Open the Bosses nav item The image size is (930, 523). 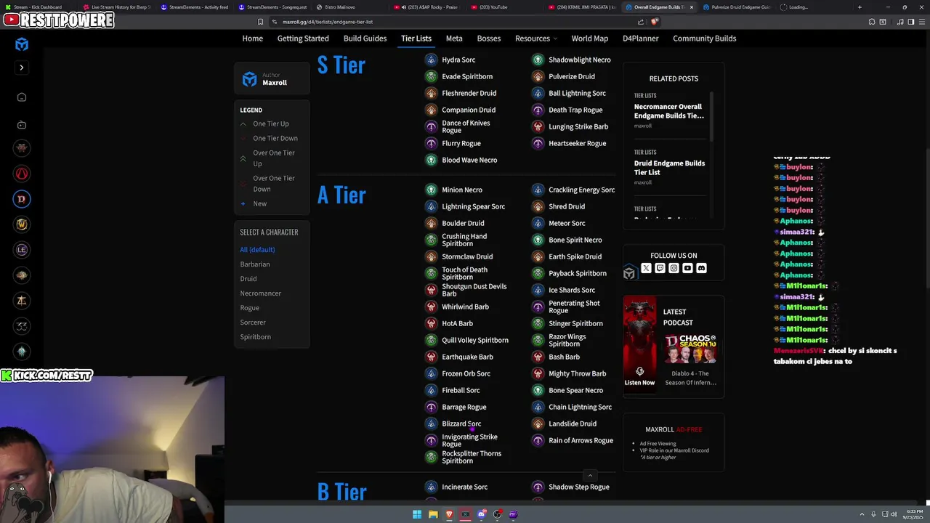click(489, 38)
